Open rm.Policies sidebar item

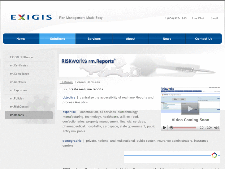17,98
